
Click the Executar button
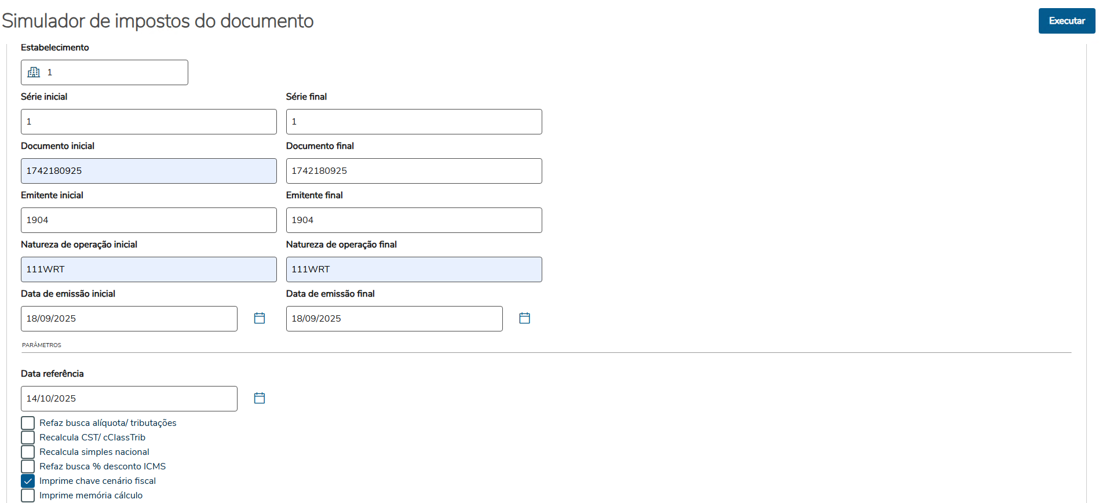pos(1066,21)
